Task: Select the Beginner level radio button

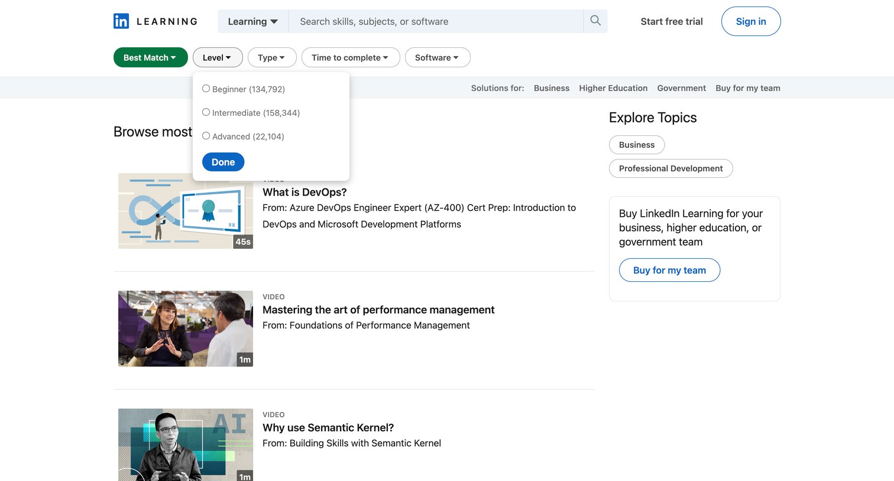Action: [x=206, y=89]
